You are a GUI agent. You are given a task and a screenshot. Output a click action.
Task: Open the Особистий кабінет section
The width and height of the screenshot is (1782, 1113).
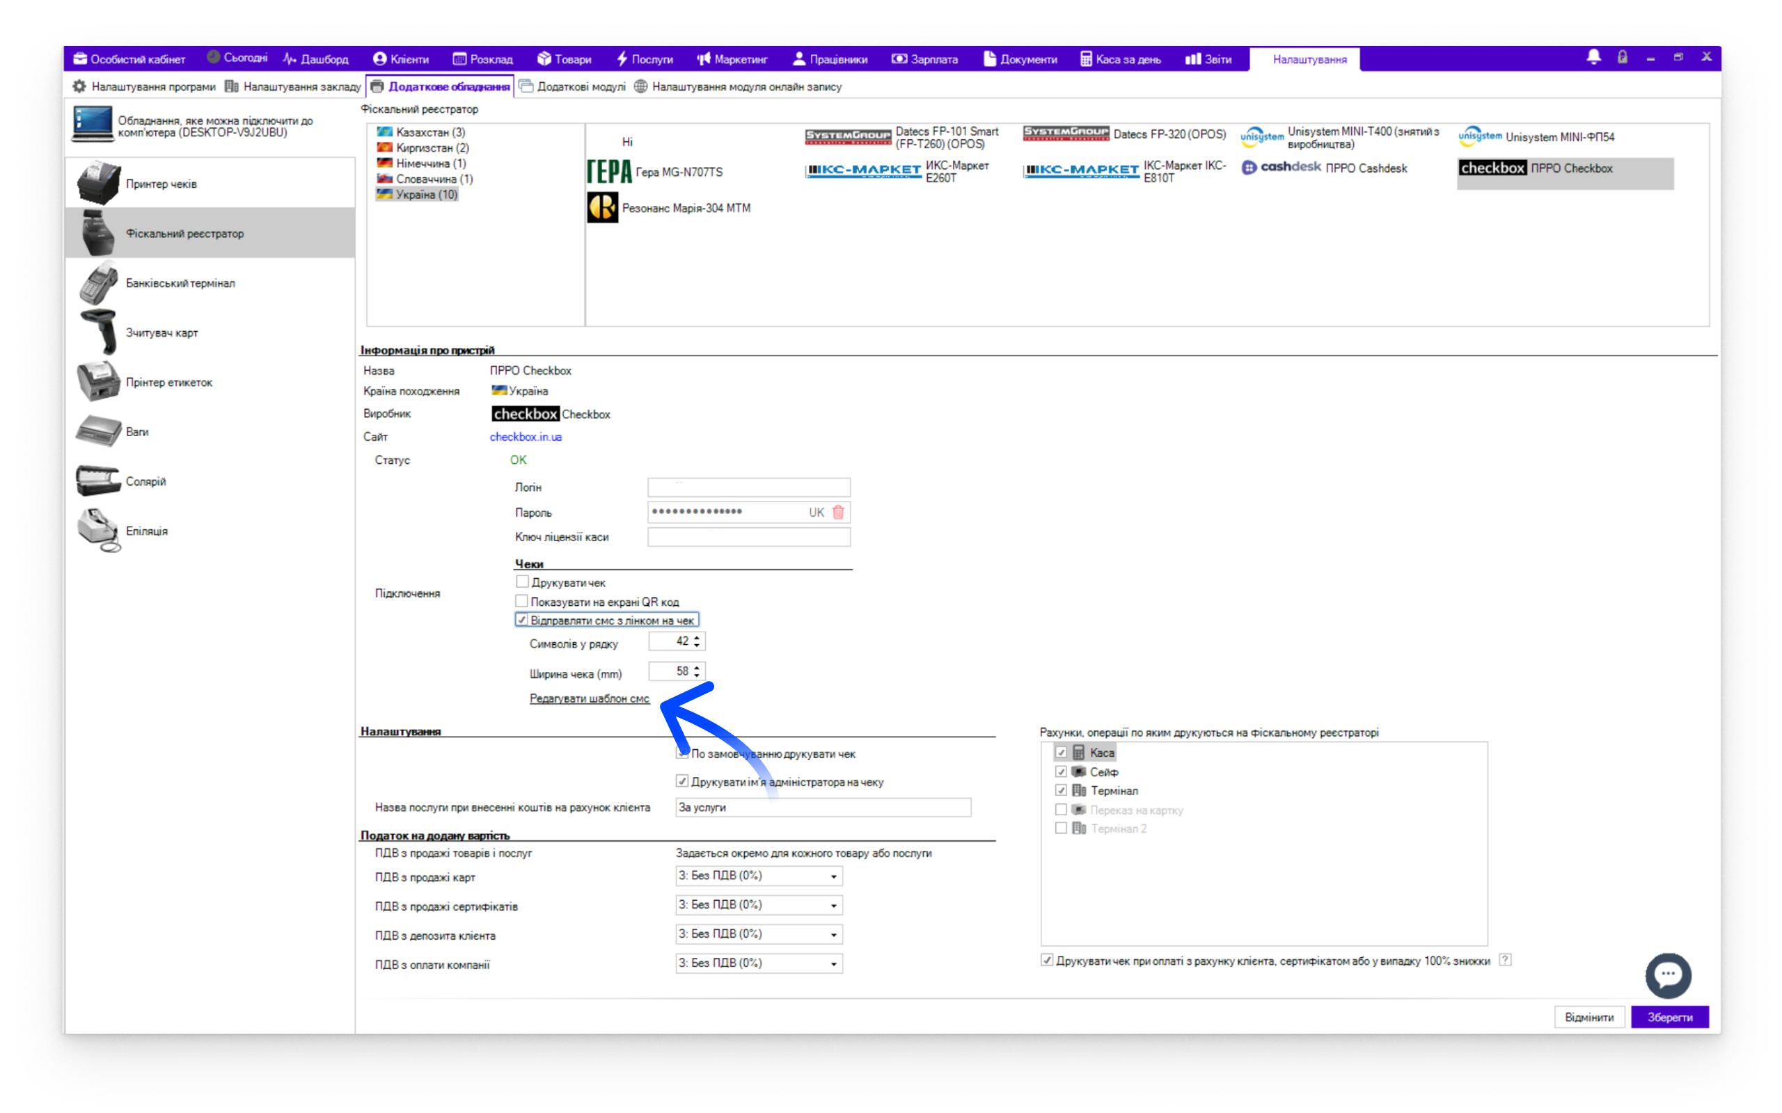(x=129, y=59)
